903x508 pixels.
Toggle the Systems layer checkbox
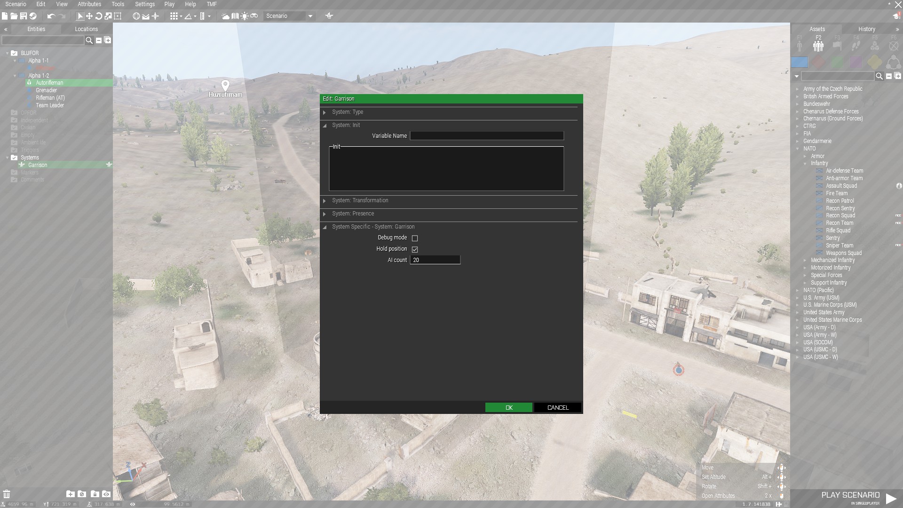14,158
